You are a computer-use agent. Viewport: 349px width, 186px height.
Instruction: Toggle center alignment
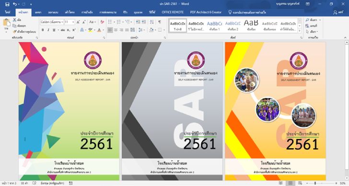pos(116,30)
